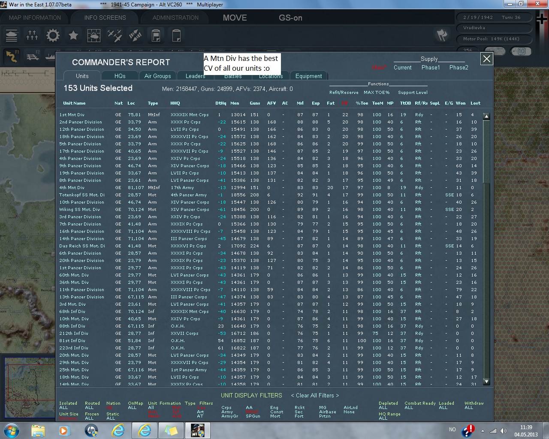Switch to the Air Groups tab
Screen dimensions: 549x439
point(157,76)
